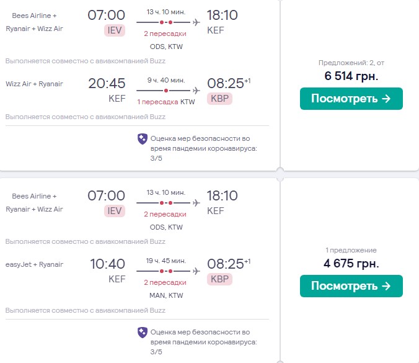Click the '1 предложение' offers label
The image size is (419, 363).
pyautogui.click(x=351, y=250)
